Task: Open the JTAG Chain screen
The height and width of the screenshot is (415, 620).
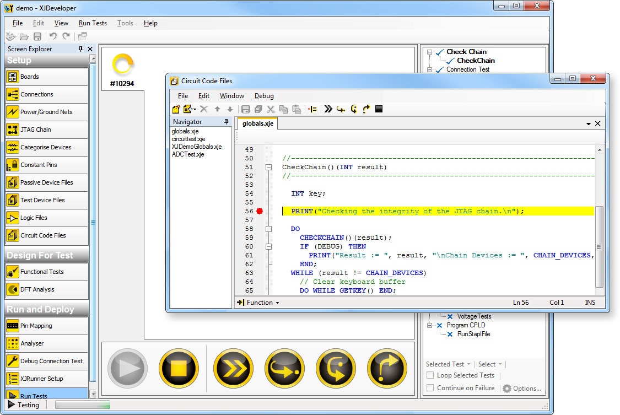Action: coord(47,130)
